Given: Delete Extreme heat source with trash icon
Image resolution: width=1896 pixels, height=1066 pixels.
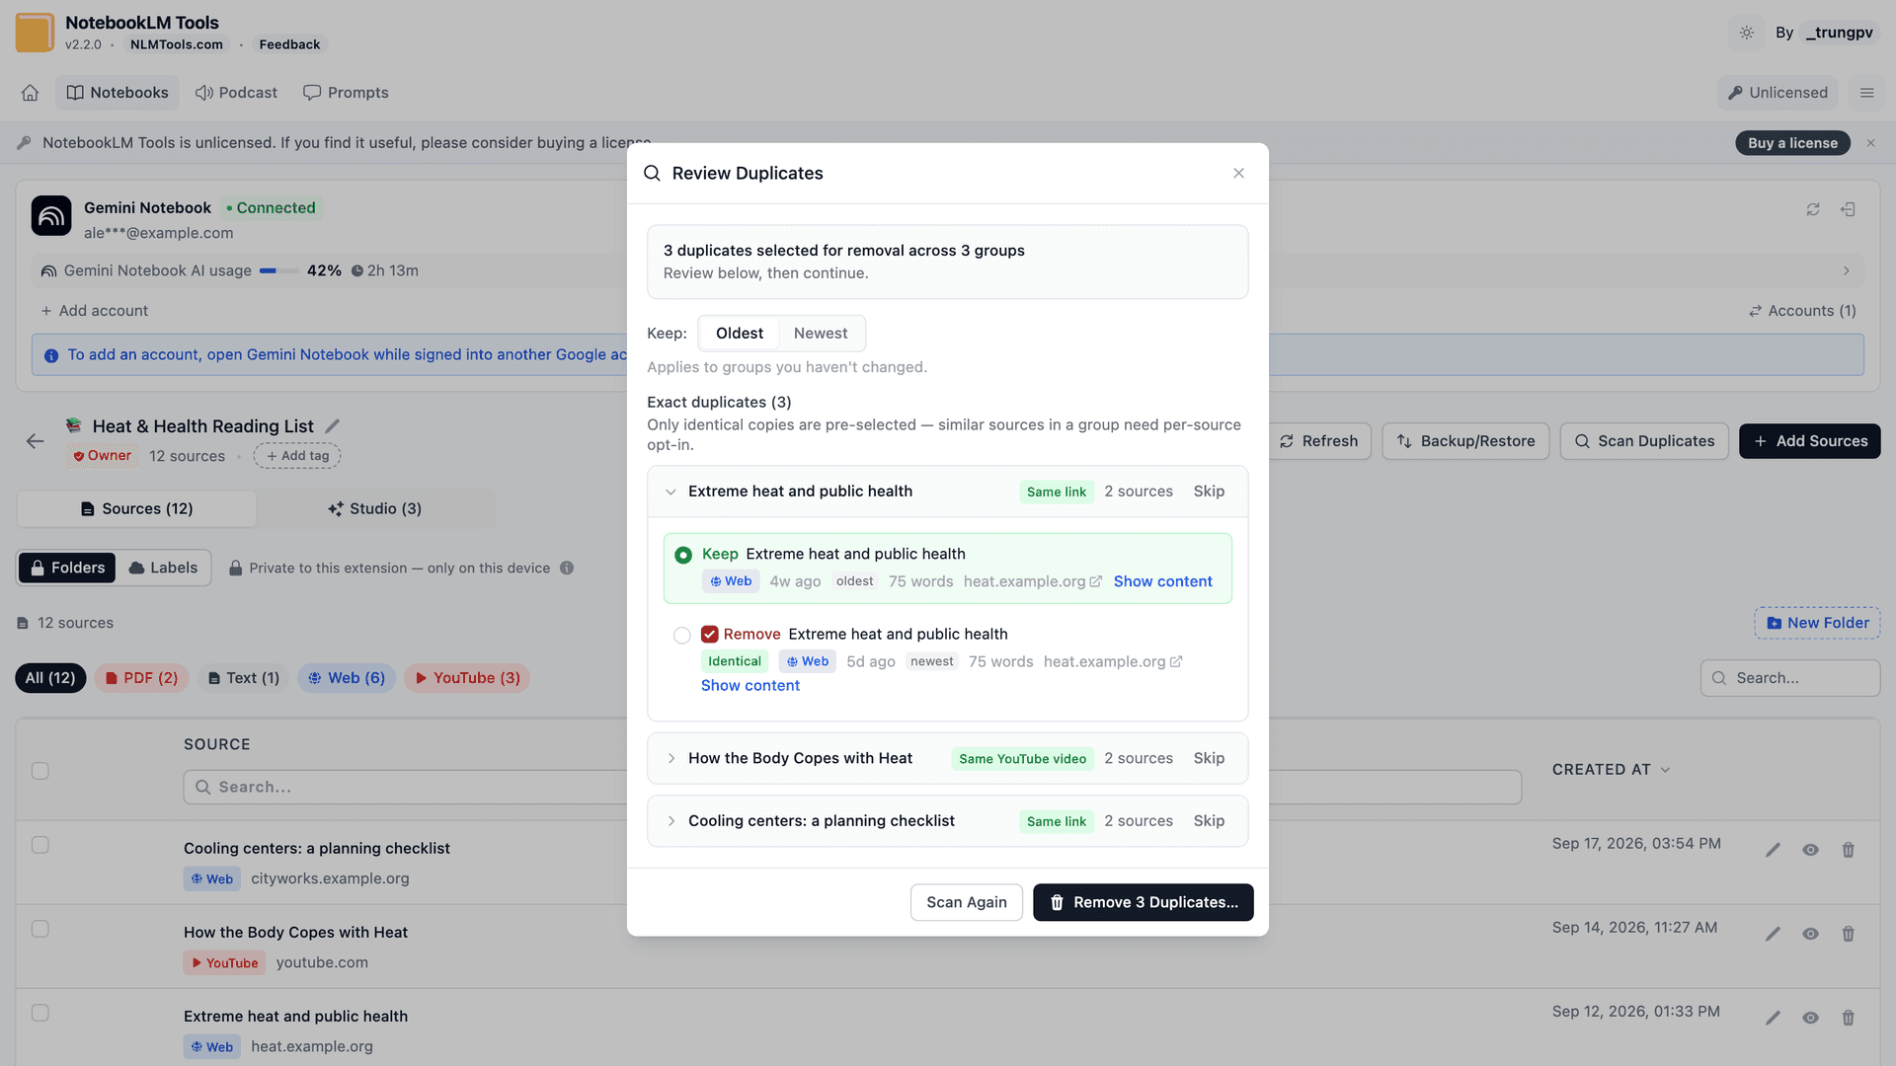Looking at the screenshot, I should [x=1849, y=1018].
